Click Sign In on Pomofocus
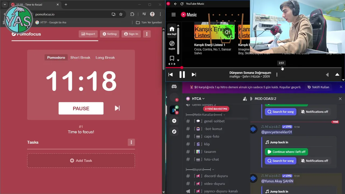 [x=131, y=34]
